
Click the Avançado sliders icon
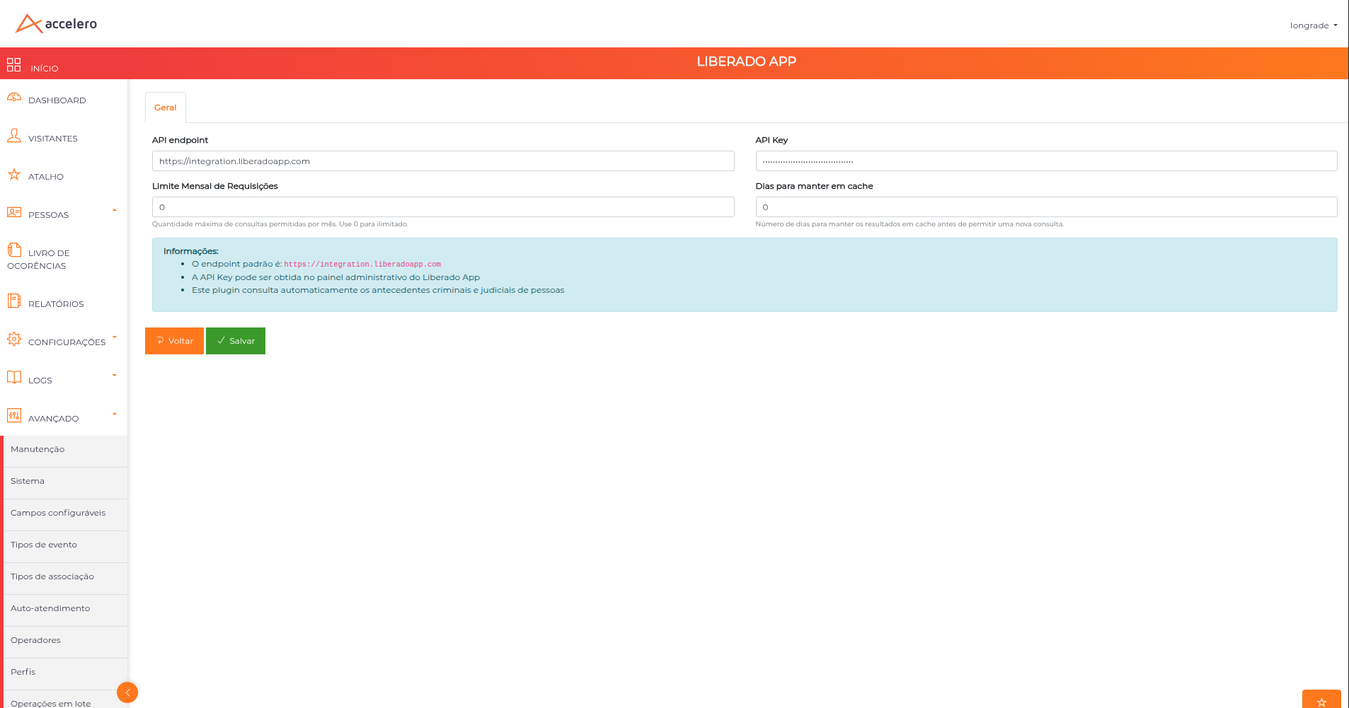tap(14, 415)
